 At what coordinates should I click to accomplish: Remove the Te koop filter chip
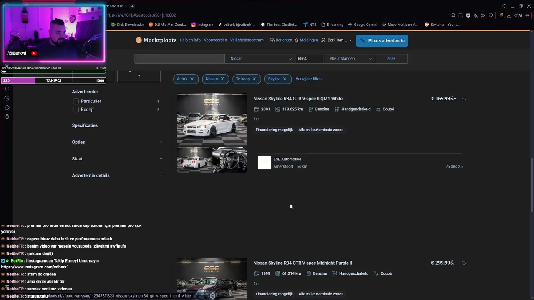point(254,79)
